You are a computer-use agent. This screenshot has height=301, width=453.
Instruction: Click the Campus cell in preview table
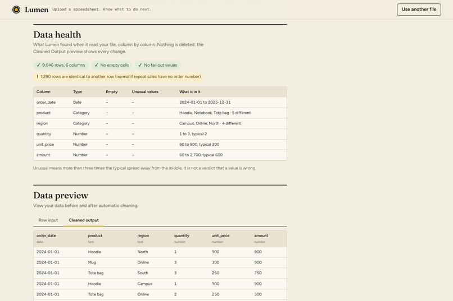coord(145,284)
